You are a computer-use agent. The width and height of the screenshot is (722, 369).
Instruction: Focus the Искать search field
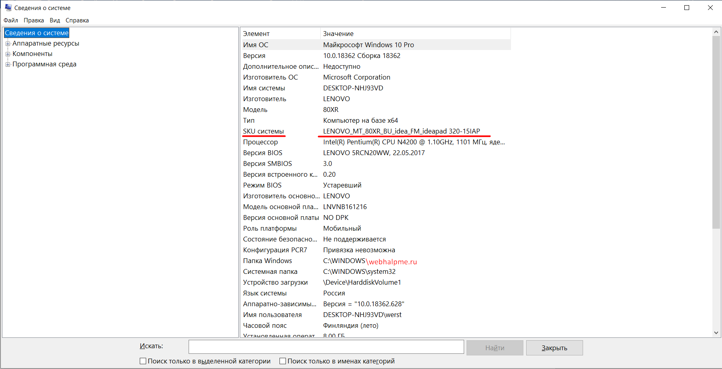[x=326, y=347]
